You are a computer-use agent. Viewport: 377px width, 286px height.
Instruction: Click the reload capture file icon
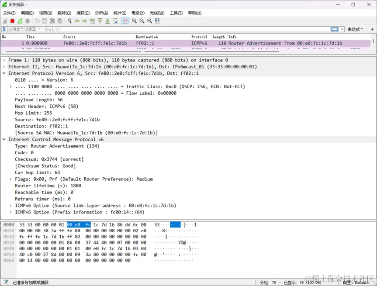tap(60, 21)
